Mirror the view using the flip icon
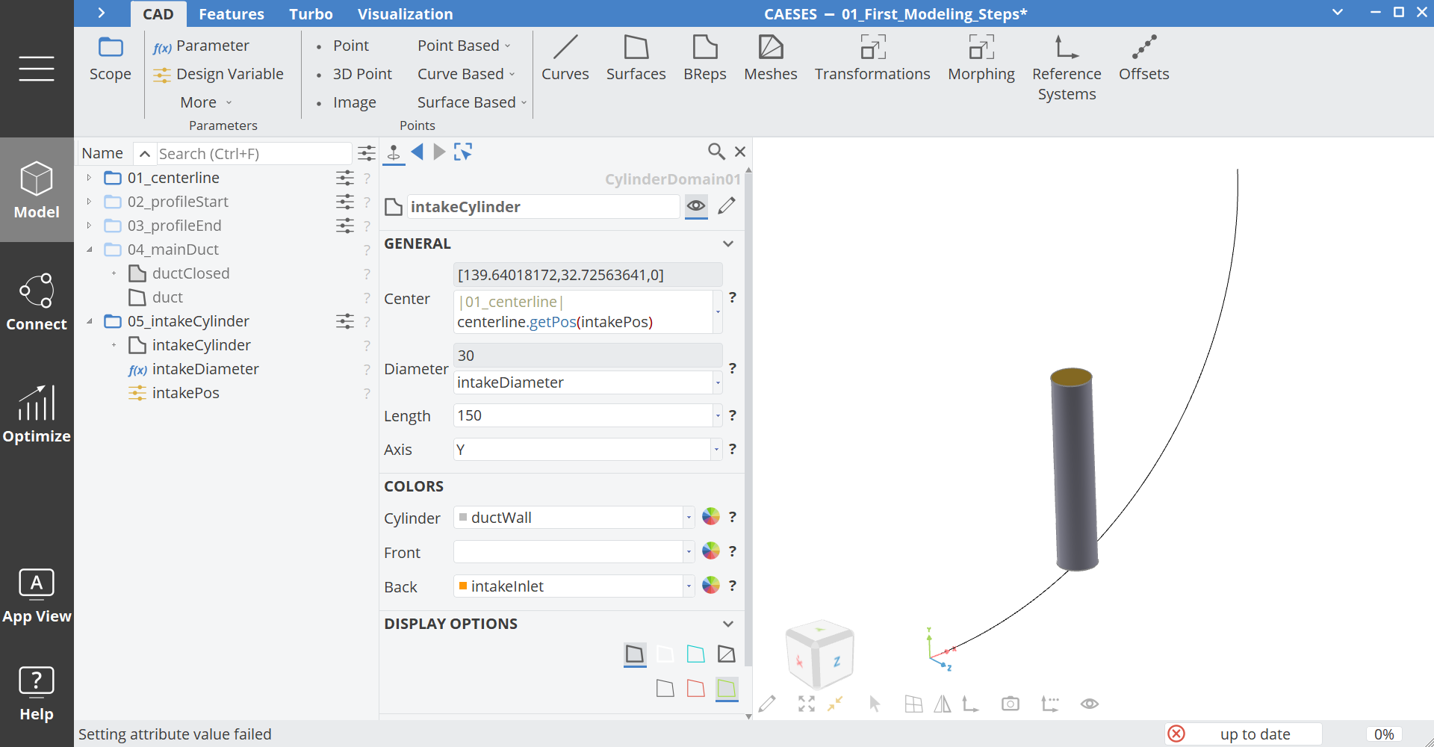The image size is (1434, 747). 943,703
